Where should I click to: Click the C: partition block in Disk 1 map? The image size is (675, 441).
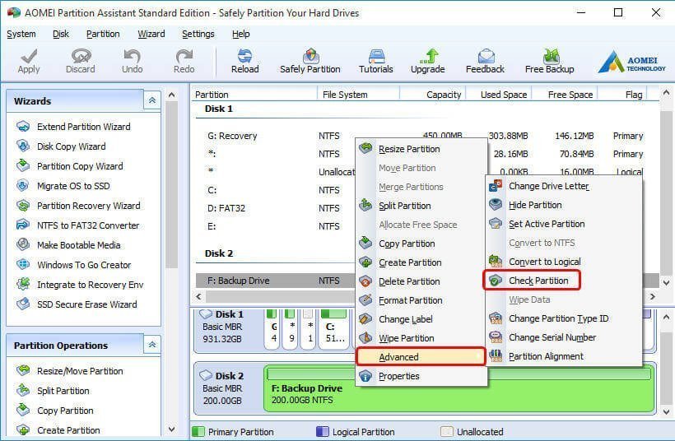[x=334, y=328]
